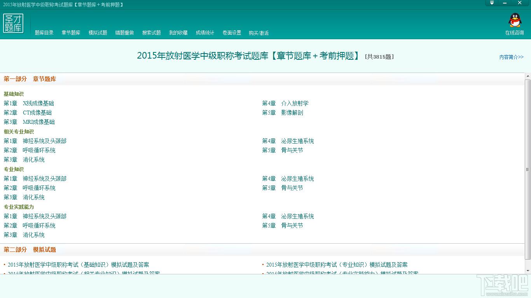Click the 基础知识 category heading

14,94
